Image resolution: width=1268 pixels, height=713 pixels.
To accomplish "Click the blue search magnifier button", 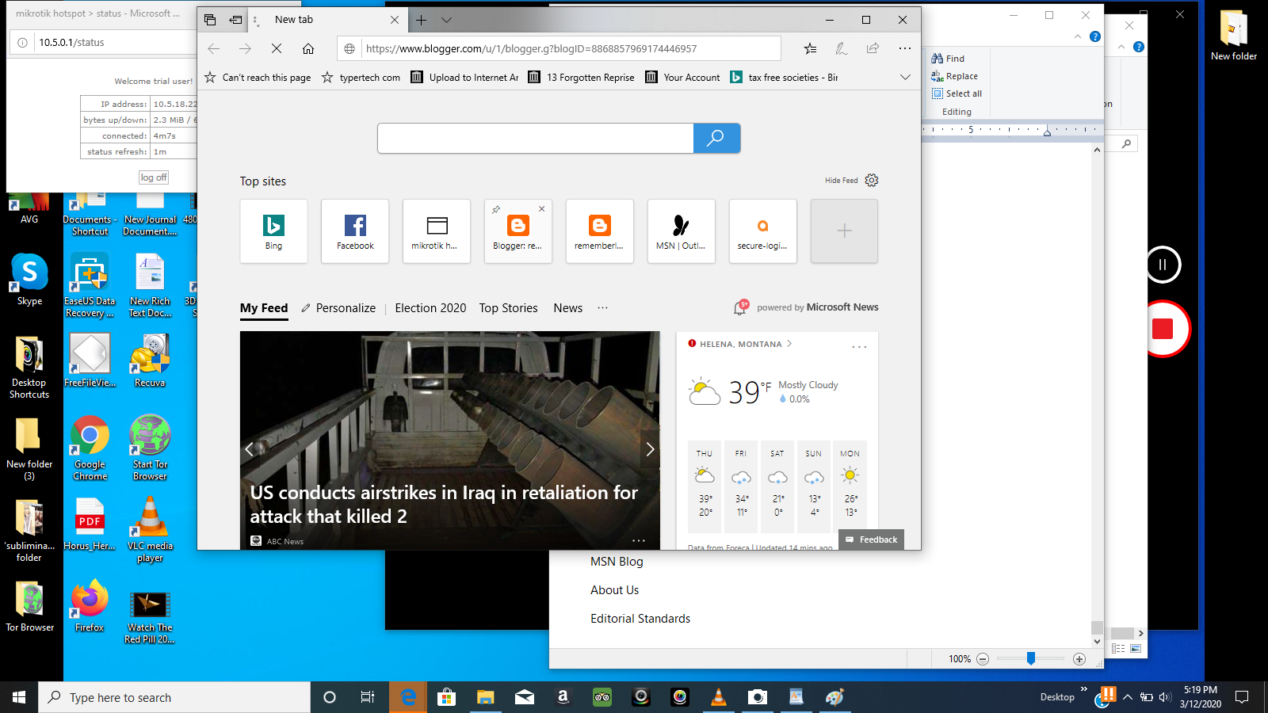I will 716,138.
